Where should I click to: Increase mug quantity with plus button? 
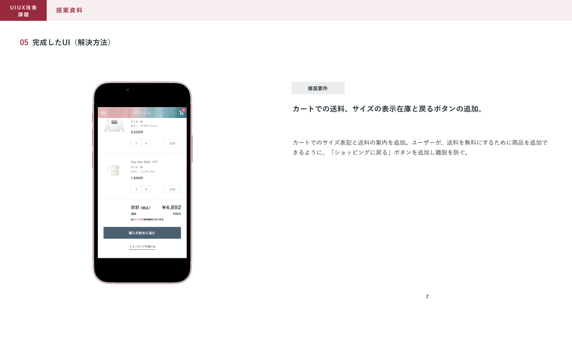pos(146,189)
